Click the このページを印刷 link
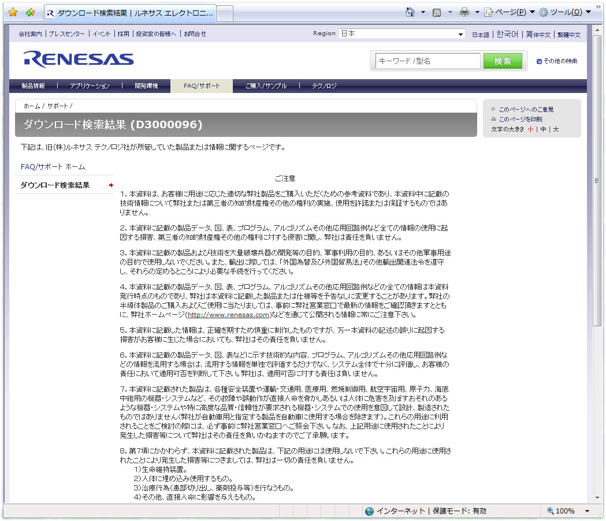606x521 pixels. point(520,120)
